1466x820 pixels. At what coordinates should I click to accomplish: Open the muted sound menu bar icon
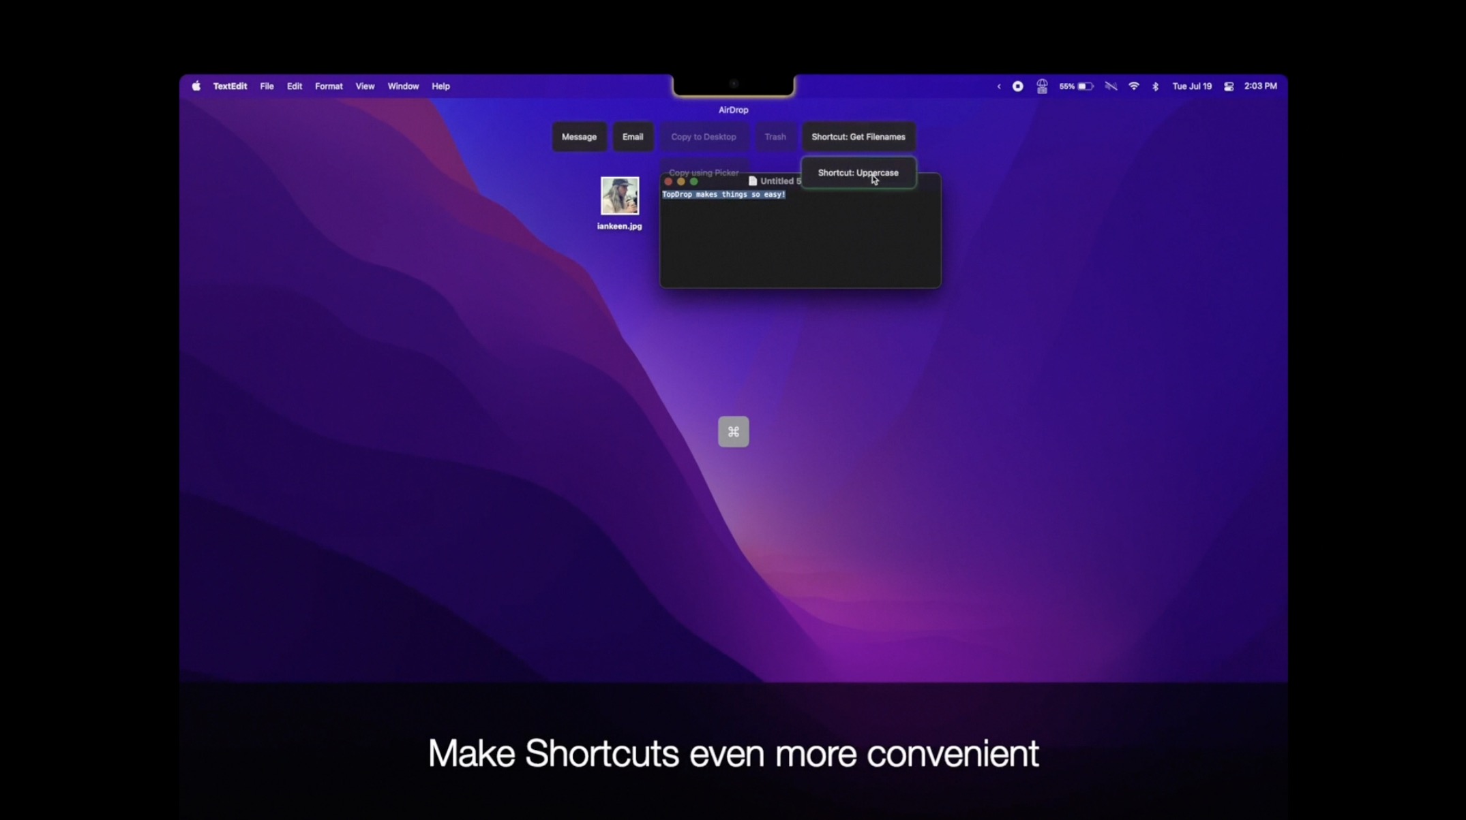click(x=1111, y=86)
